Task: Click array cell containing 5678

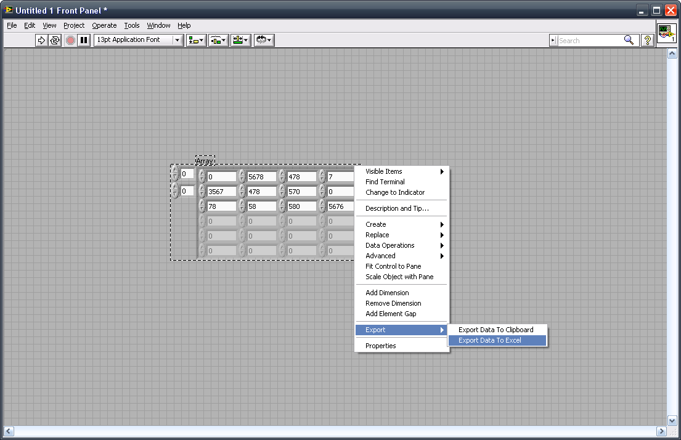Action: (261, 177)
